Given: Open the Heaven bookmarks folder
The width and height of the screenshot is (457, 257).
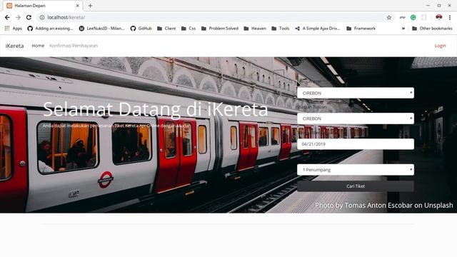Looking at the screenshot, I should point(255,29).
